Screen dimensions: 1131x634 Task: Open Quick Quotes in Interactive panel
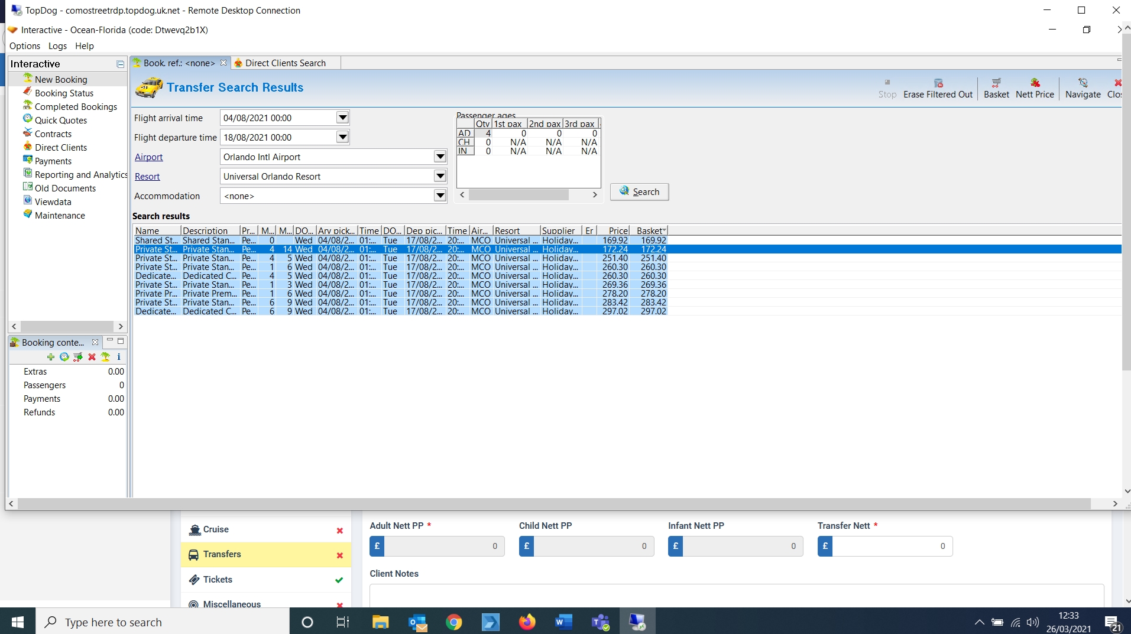click(x=60, y=121)
